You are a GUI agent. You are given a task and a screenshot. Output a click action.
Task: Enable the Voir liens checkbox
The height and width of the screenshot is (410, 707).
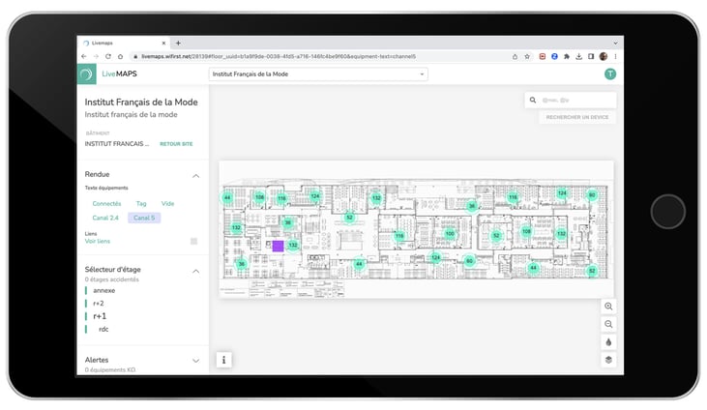[193, 242]
